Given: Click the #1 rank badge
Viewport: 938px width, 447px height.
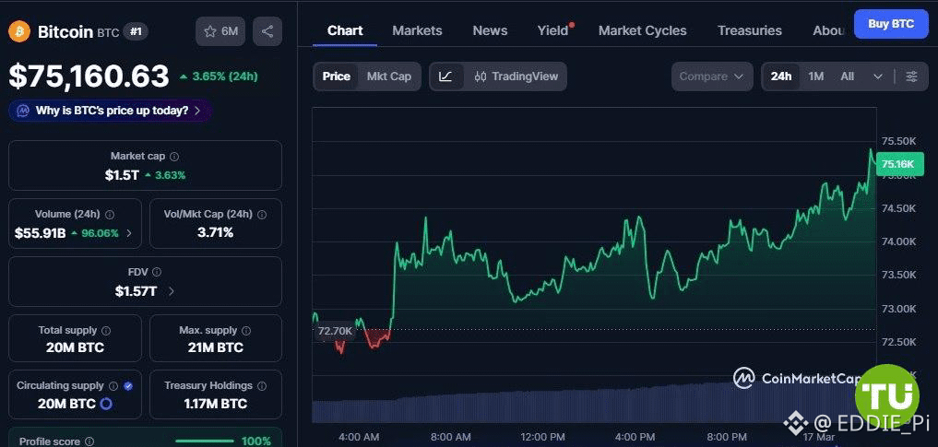Looking at the screenshot, I should [136, 31].
